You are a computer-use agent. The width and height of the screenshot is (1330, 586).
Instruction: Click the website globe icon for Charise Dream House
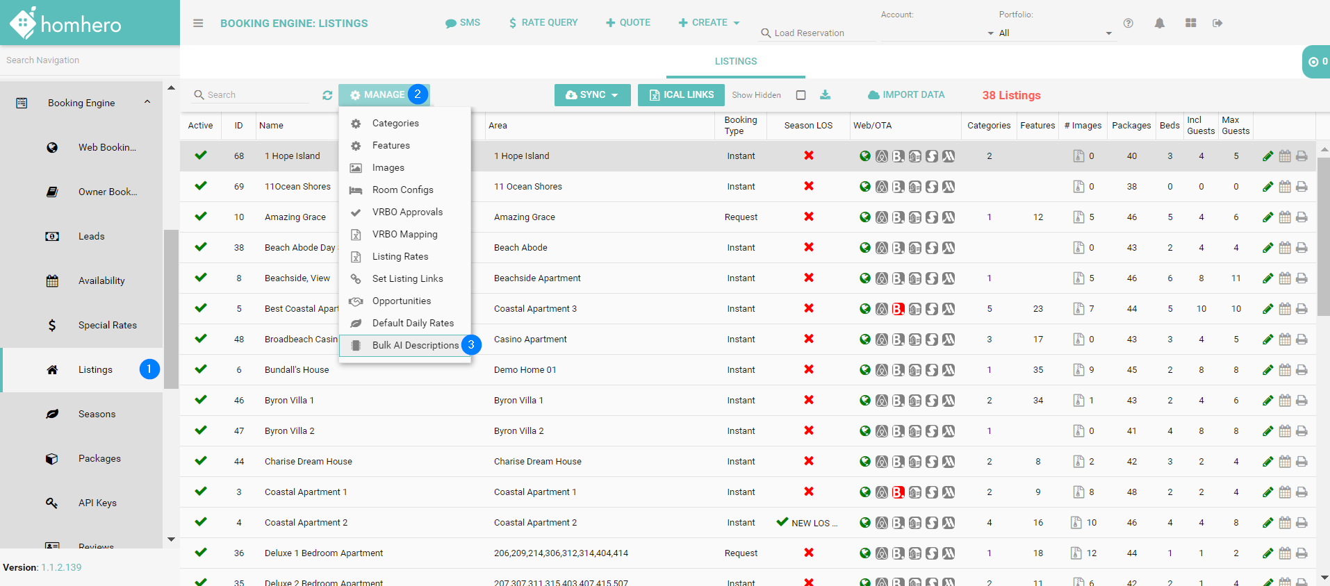coord(865,462)
